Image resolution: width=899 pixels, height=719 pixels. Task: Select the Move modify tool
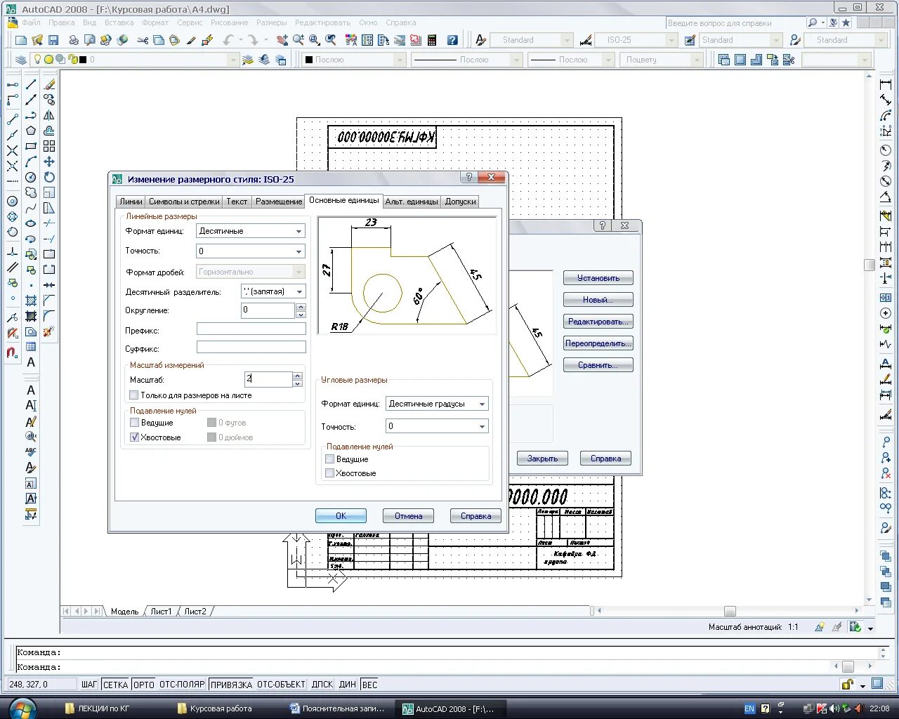point(49,161)
